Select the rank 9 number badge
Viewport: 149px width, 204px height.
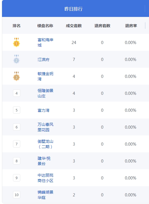pyautogui.click(x=17, y=178)
